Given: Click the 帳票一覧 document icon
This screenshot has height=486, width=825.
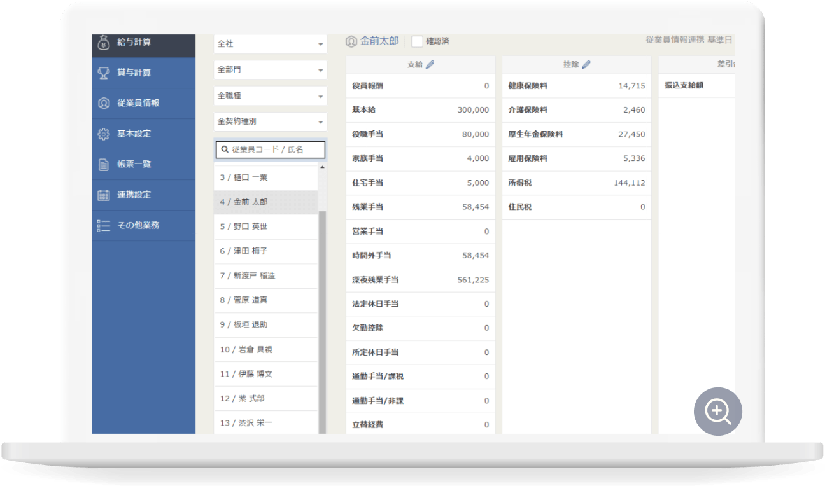Looking at the screenshot, I should (104, 164).
